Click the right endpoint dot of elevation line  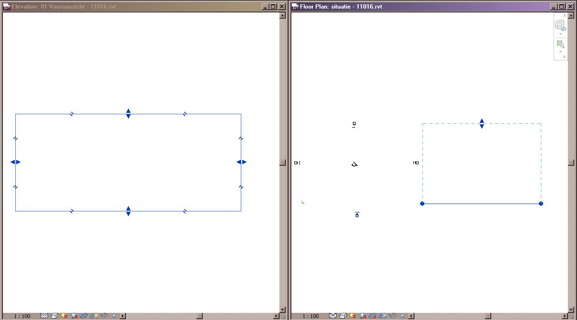point(541,204)
